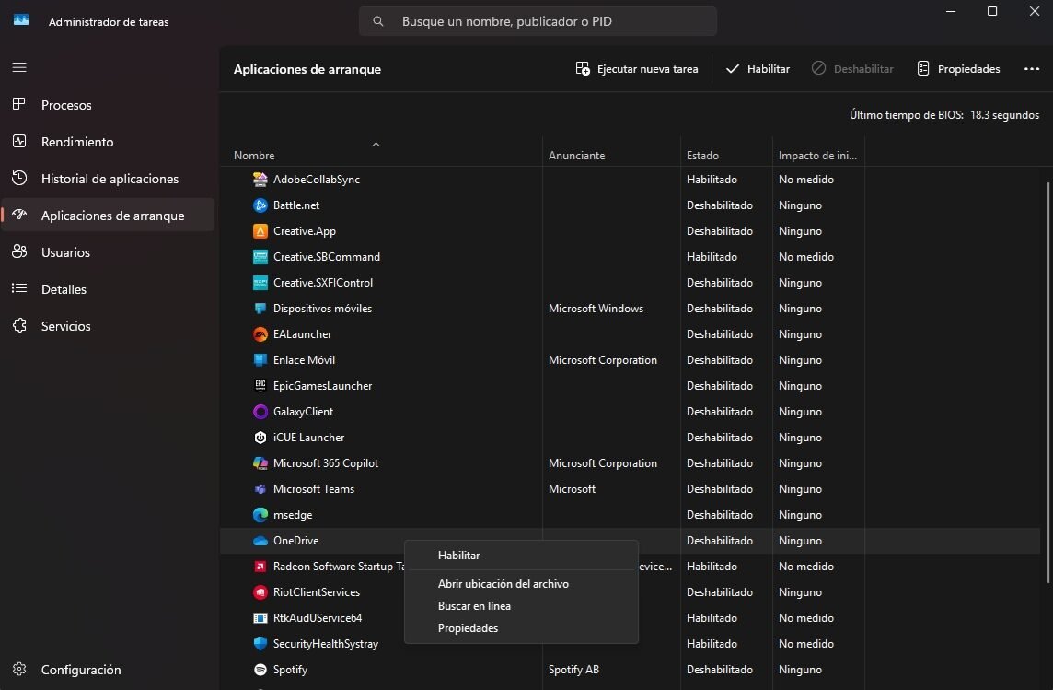Sort list by Estado column header
This screenshot has width=1053, height=690.
point(703,156)
